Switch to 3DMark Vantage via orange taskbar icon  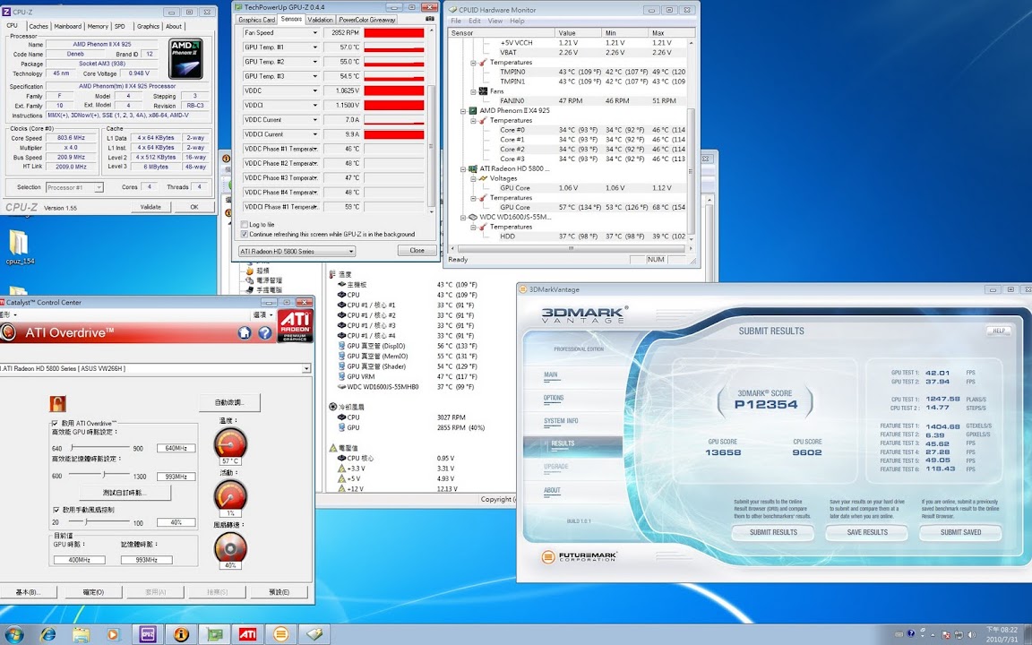[281, 634]
